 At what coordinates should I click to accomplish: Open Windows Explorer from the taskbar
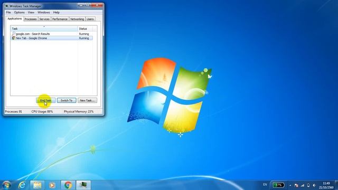click(37, 185)
